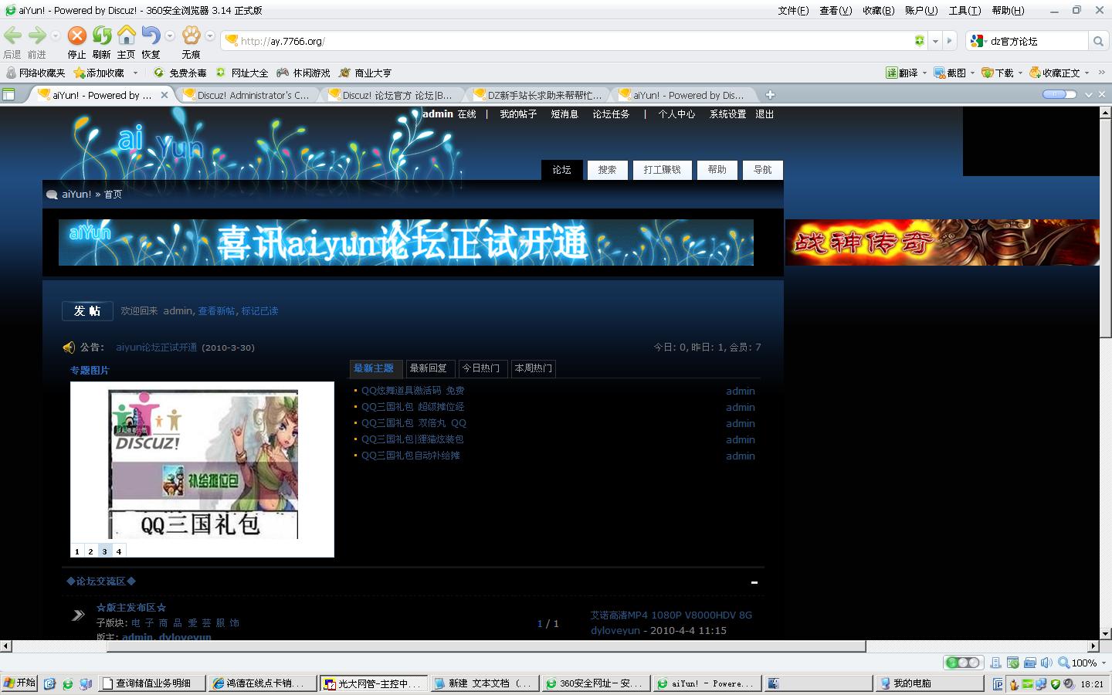This screenshot has width=1112, height=695.
Task: Open the 免费杀毒 bookmark
Action: pos(180,73)
